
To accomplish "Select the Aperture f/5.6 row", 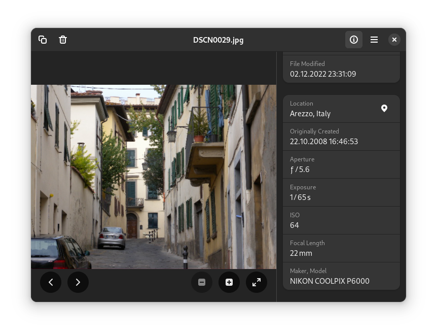I will (341, 164).
